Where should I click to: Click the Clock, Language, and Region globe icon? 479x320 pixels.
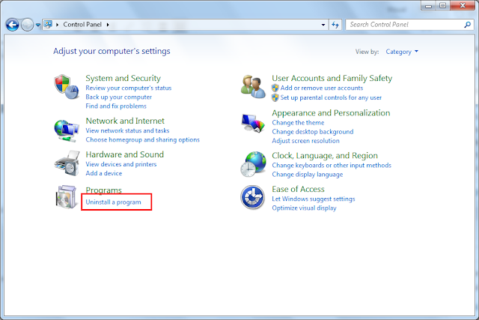253,164
